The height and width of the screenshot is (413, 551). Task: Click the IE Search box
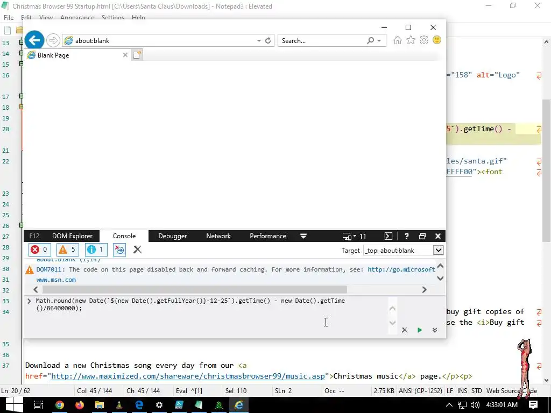[x=322, y=40]
